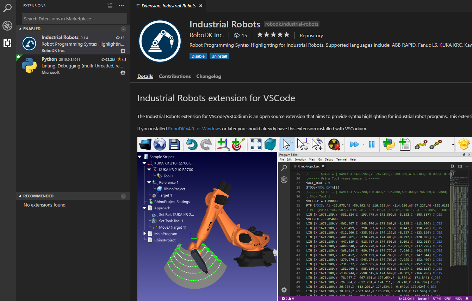This screenshot has width=472, height=301.
Task: Focus the Search Extensions in Marketplace field
Action: (74, 19)
